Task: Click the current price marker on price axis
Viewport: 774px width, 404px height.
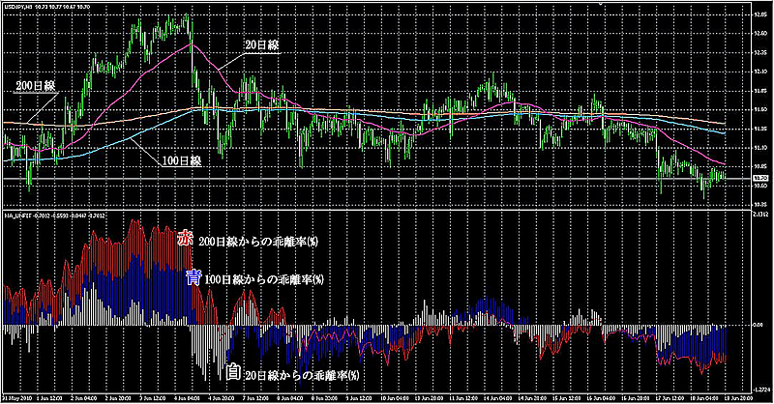Action: pyautogui.click(x=760, y=178)
